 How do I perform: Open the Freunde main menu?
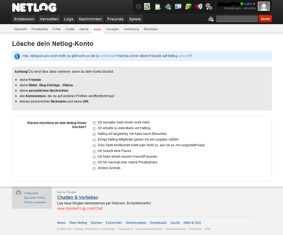click(x=115, y=19)
